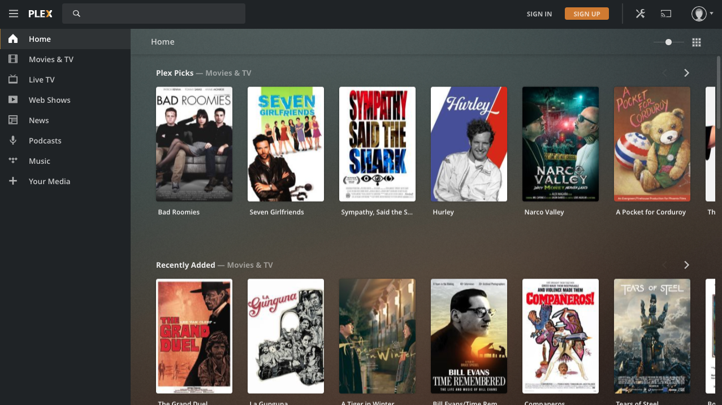
Task: Select Podcasts in the sidebar
Action: click(66, 141)
